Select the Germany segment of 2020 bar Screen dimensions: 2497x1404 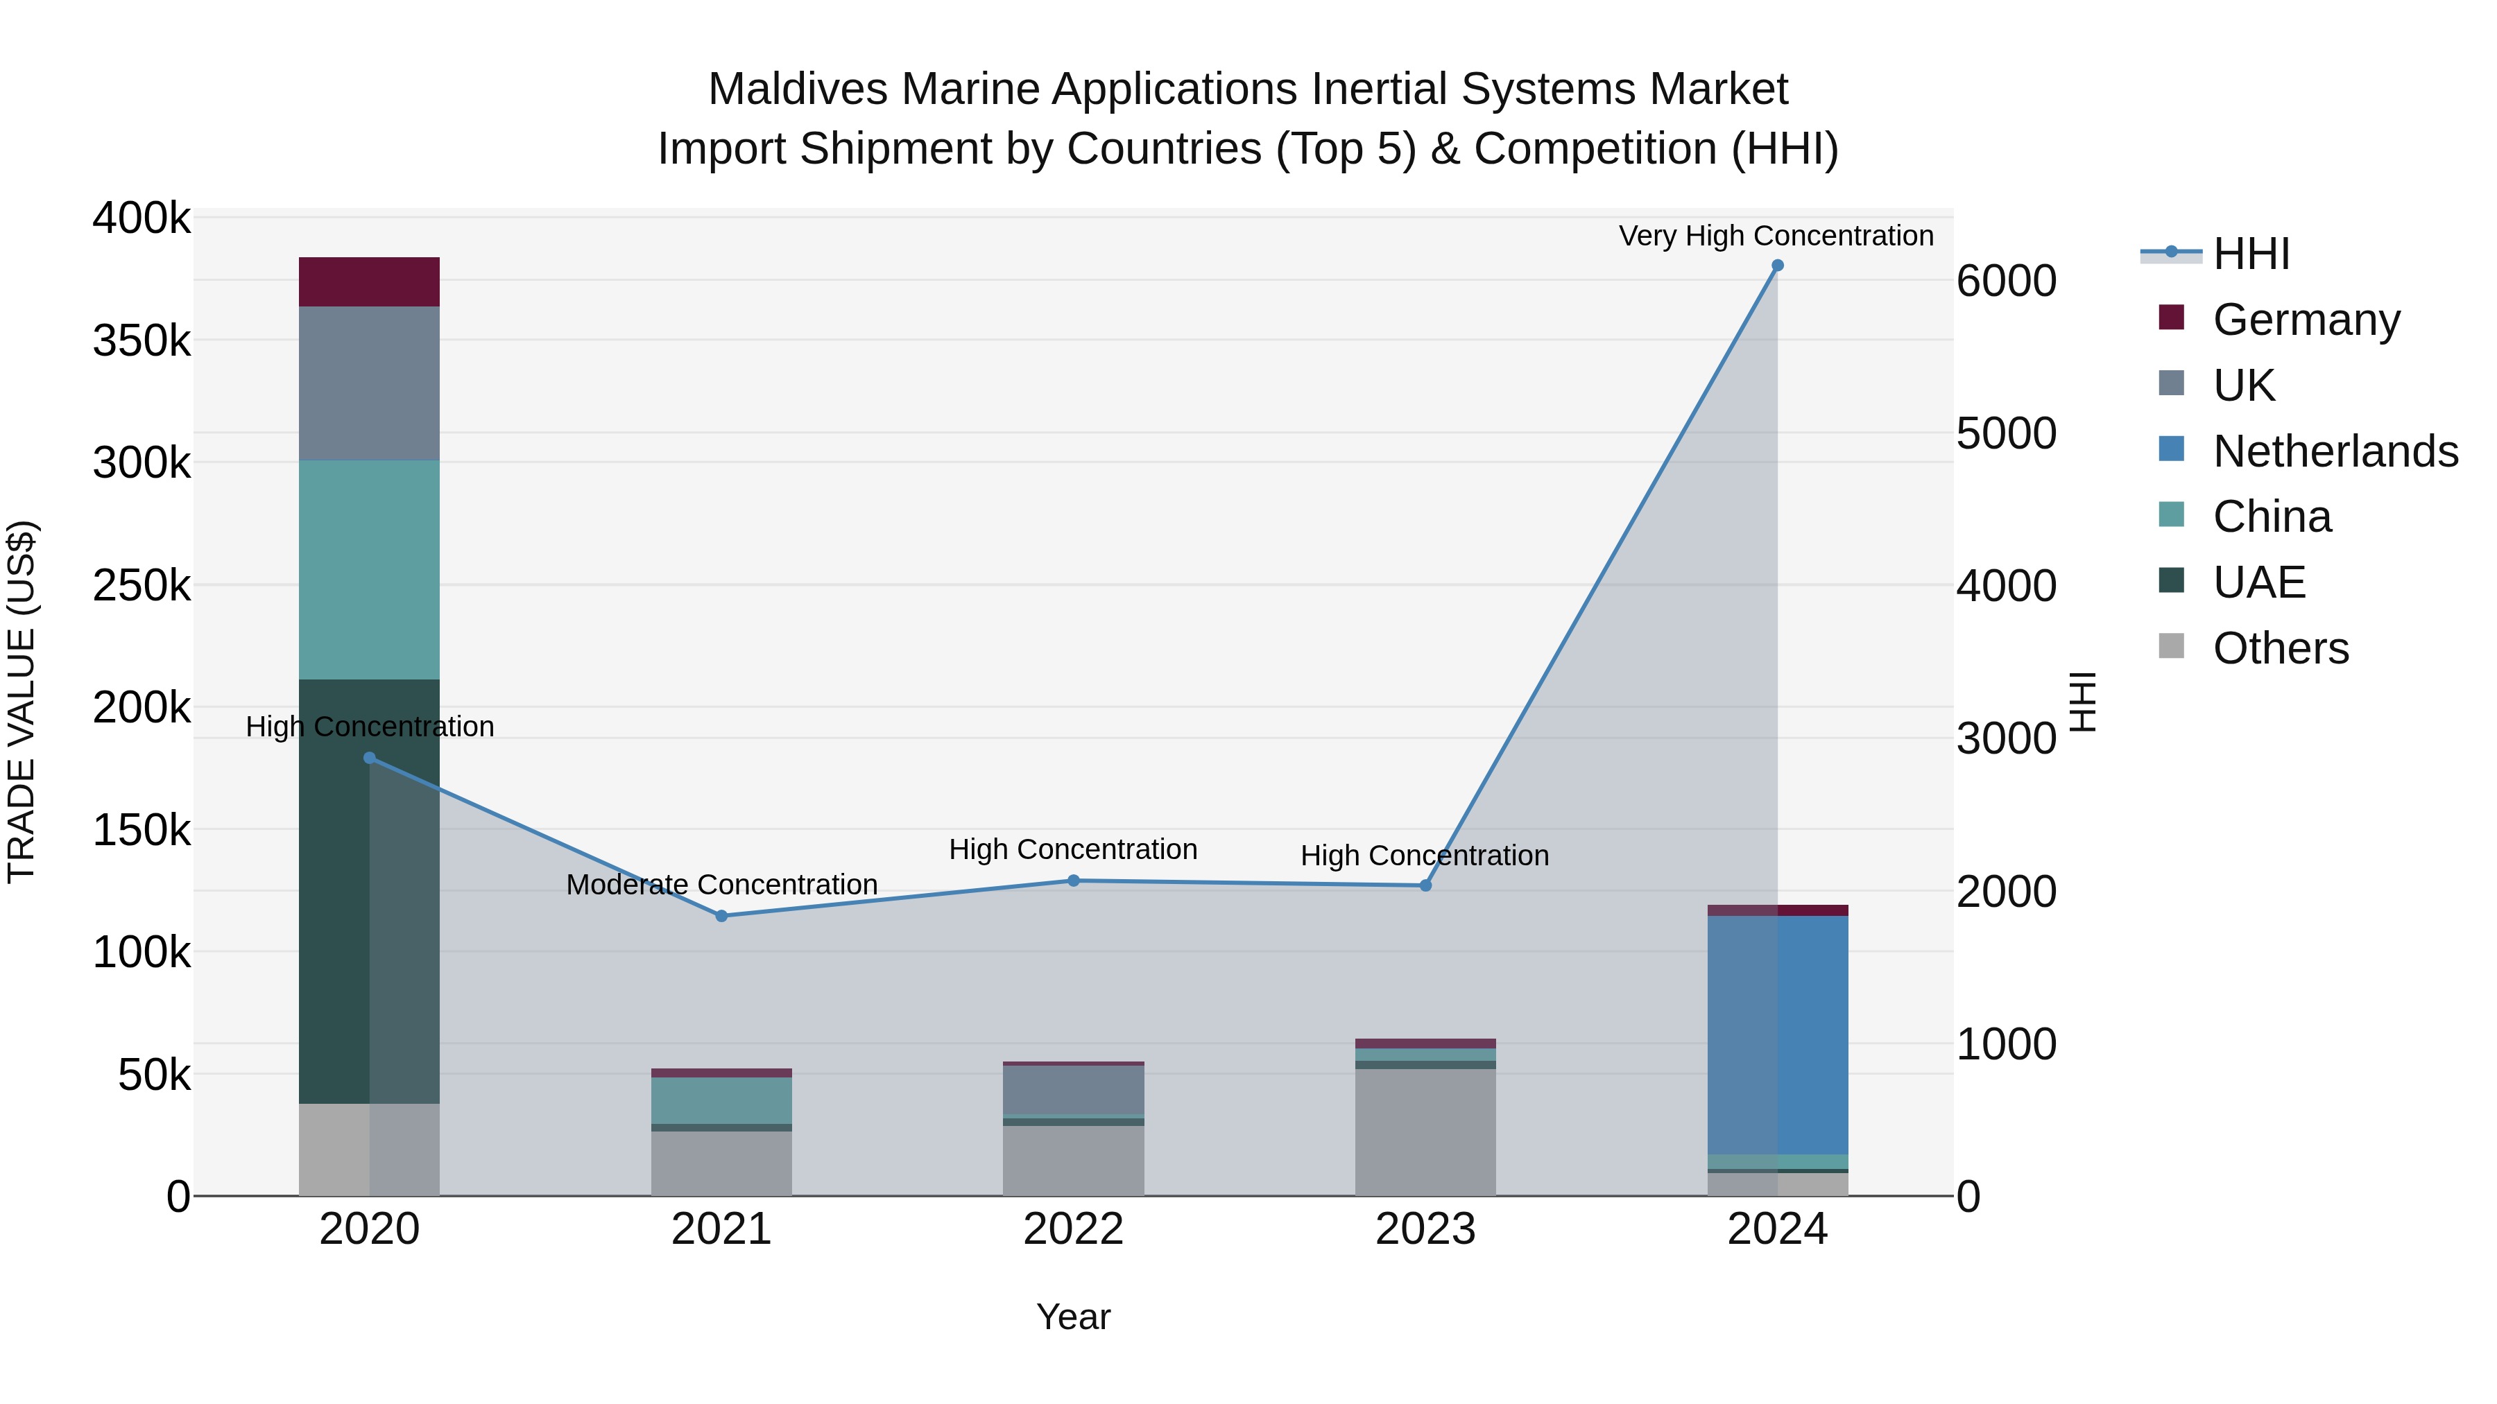point(369,282)
